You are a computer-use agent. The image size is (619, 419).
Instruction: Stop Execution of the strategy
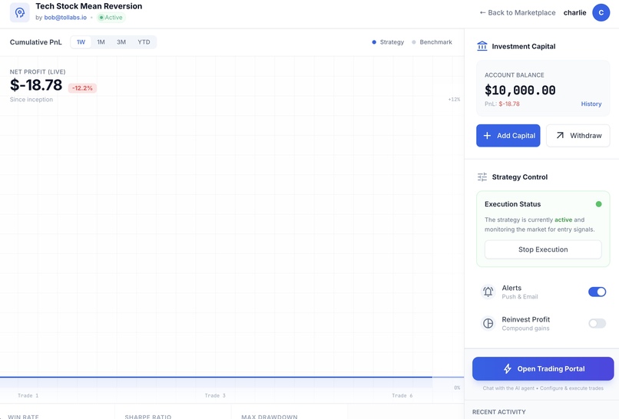(543, 249)
